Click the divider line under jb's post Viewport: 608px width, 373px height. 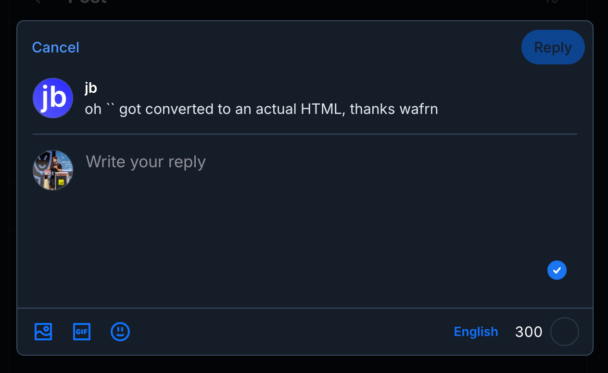pos(304,134)
